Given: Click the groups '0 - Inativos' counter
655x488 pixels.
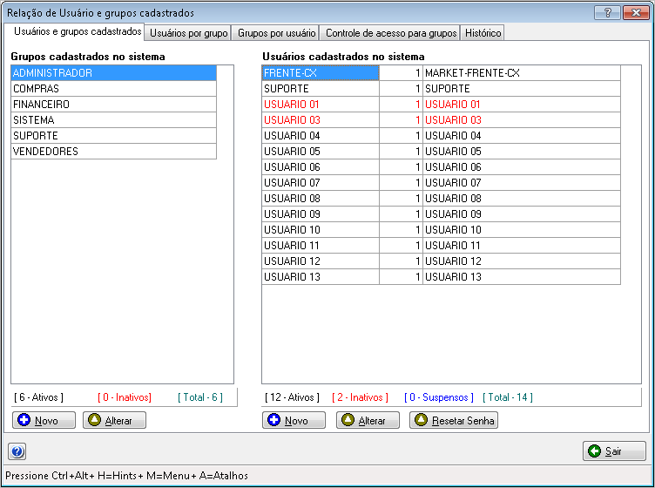Looking at the screenshot, I should click(125, 396).
